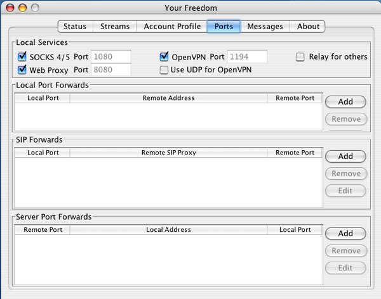This screenshot has width=381, height=299.
Task: Click Remove in Server Port Forwards
Action: 346,251
